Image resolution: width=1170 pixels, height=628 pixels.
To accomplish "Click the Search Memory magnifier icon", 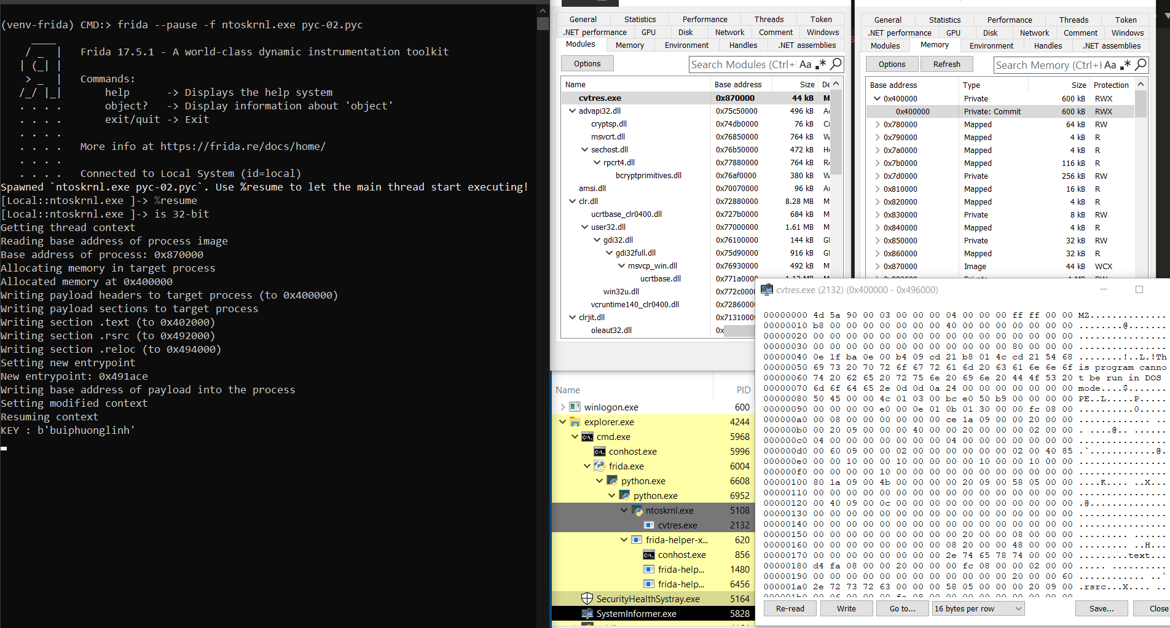I will 1141,65.
